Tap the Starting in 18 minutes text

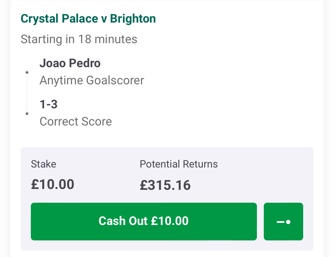[79, 39]
